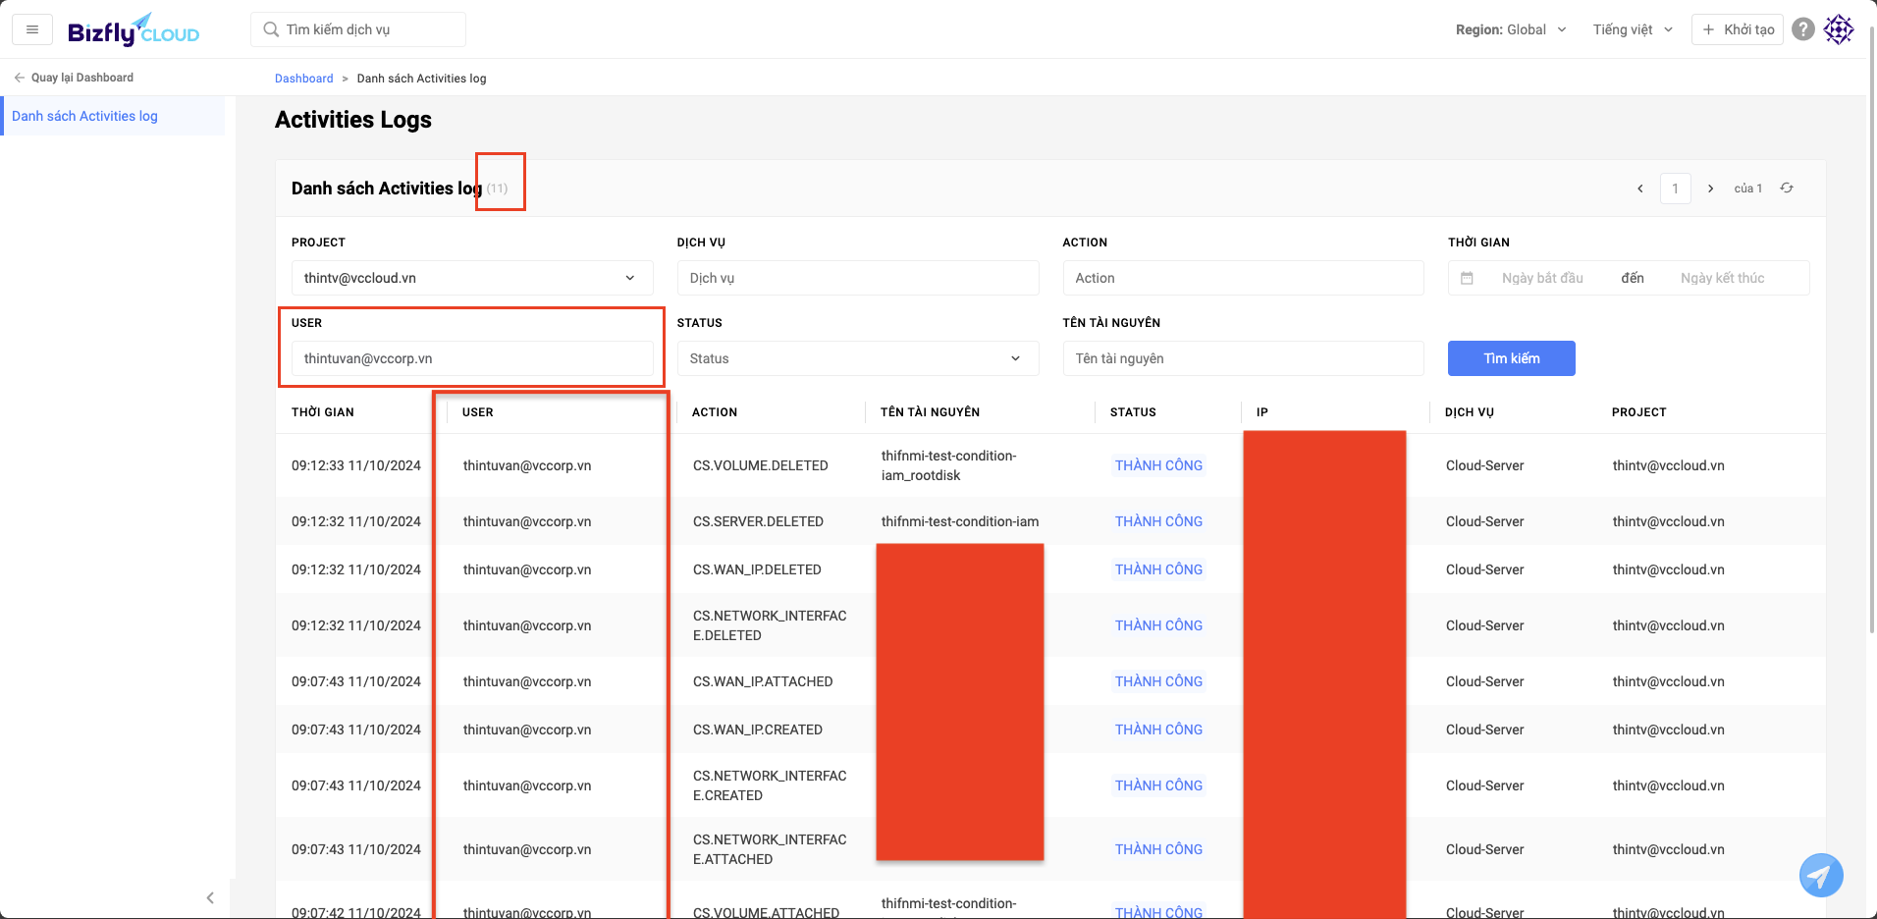Click the Ngày bắt đầu date field
Image resolution: width=1877 pixels, height=919 pixels.
(x=1542, y=278)
